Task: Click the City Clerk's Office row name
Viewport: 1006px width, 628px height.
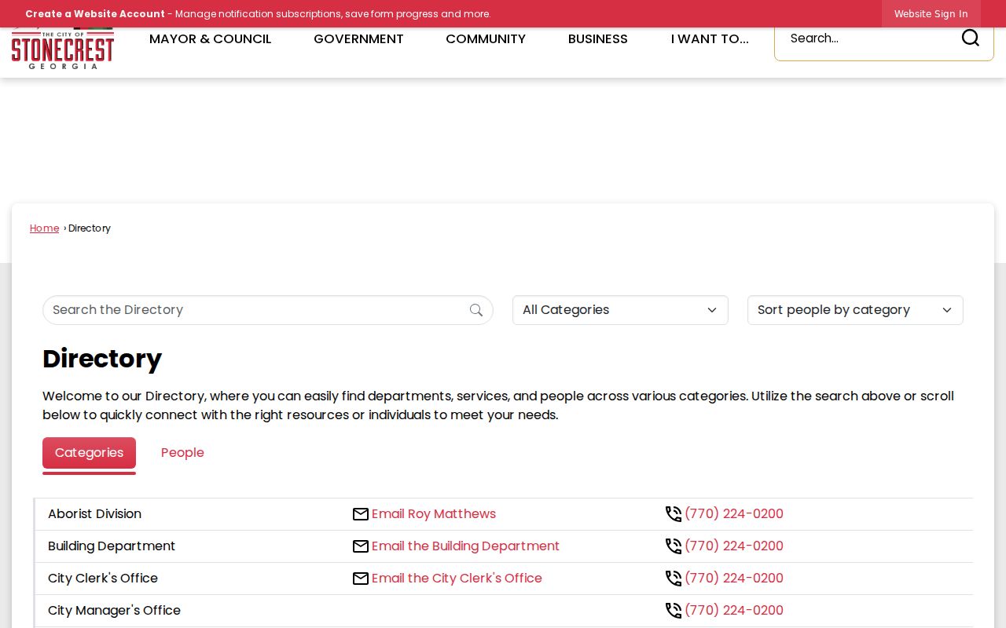Action: click(103, 579)
